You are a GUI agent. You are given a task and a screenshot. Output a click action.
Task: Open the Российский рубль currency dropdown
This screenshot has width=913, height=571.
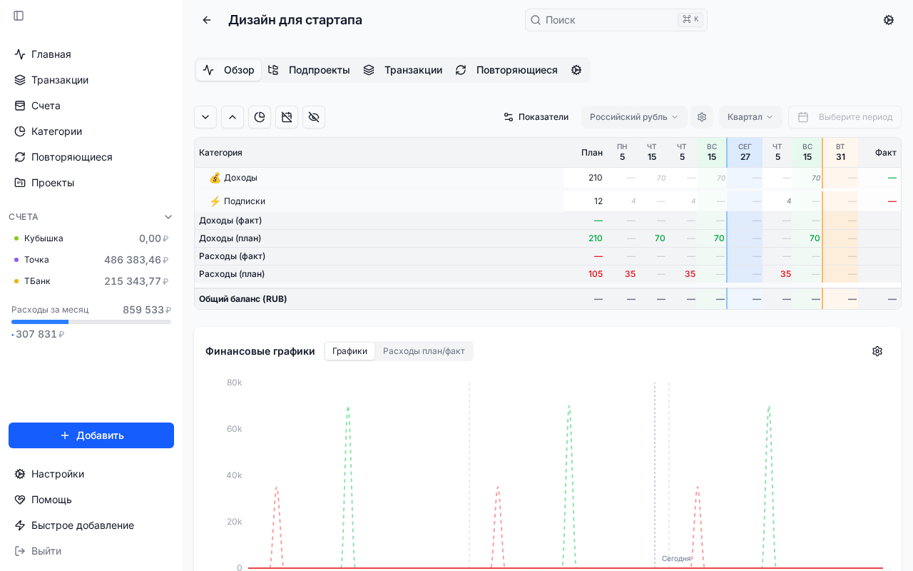[x=634, y=117]
